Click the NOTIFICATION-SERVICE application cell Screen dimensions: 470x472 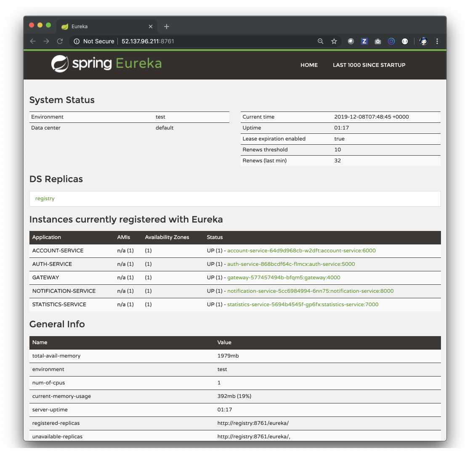point(64,291)
